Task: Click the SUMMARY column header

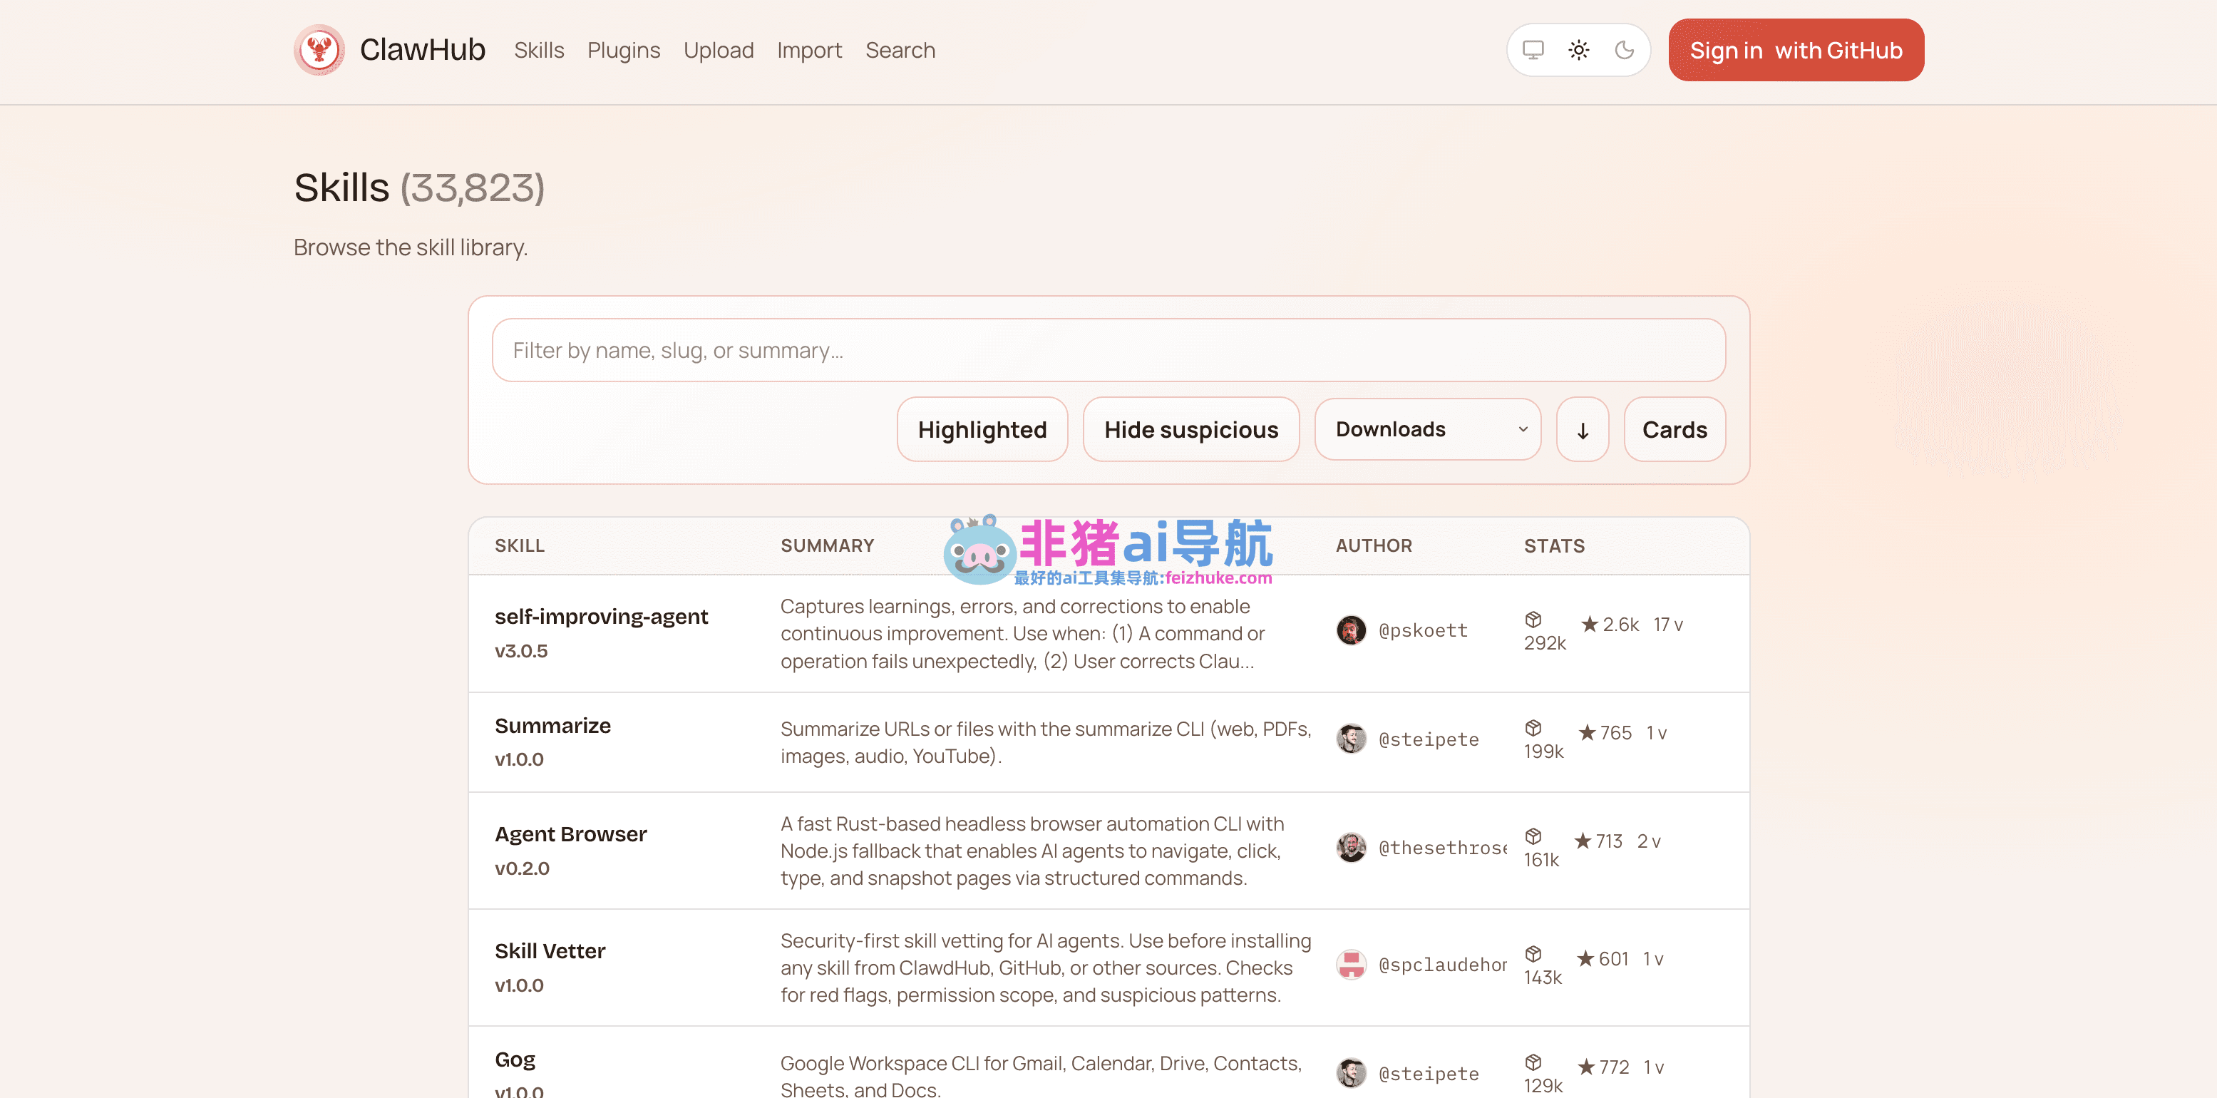Action: point(827,545)
